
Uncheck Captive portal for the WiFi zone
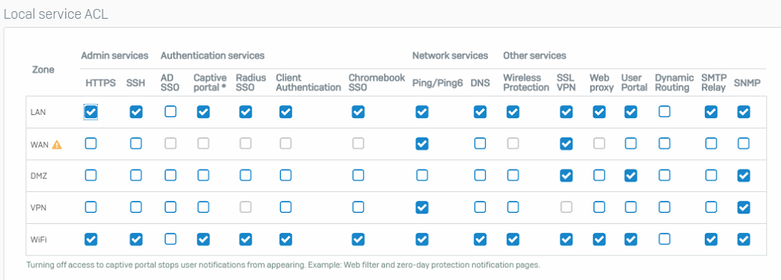pyautogui.click(x=203, y=239)
